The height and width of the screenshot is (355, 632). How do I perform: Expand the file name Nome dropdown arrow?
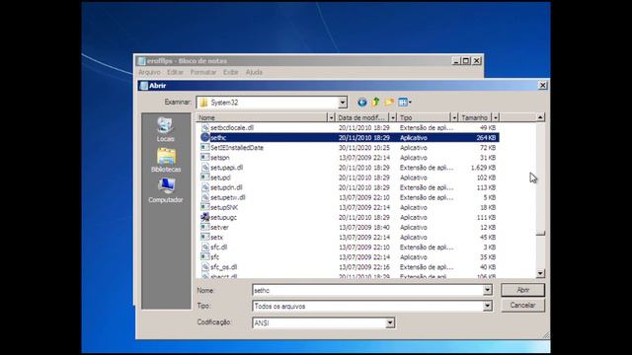coord(487,290)
